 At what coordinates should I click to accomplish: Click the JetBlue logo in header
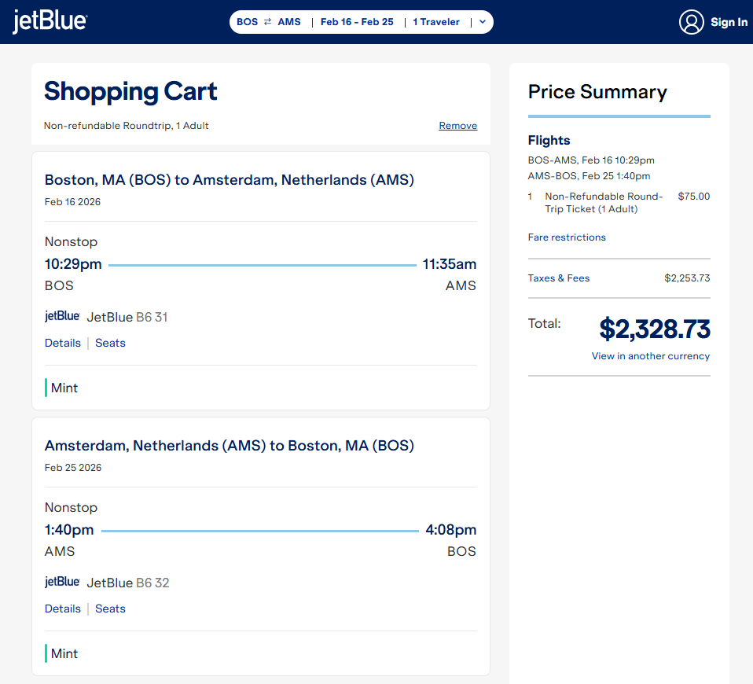click(x=50, y=21)
